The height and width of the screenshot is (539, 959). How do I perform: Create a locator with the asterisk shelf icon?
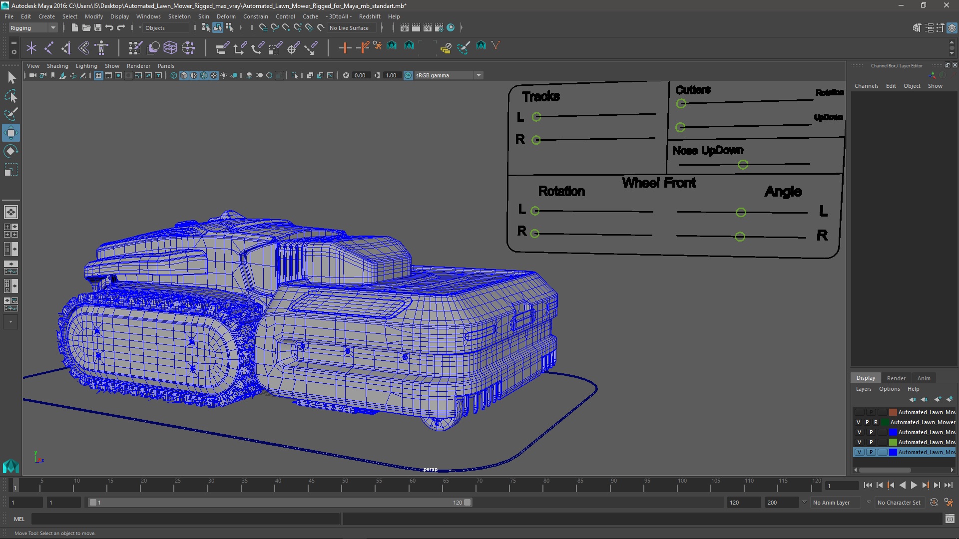point(31,48)
